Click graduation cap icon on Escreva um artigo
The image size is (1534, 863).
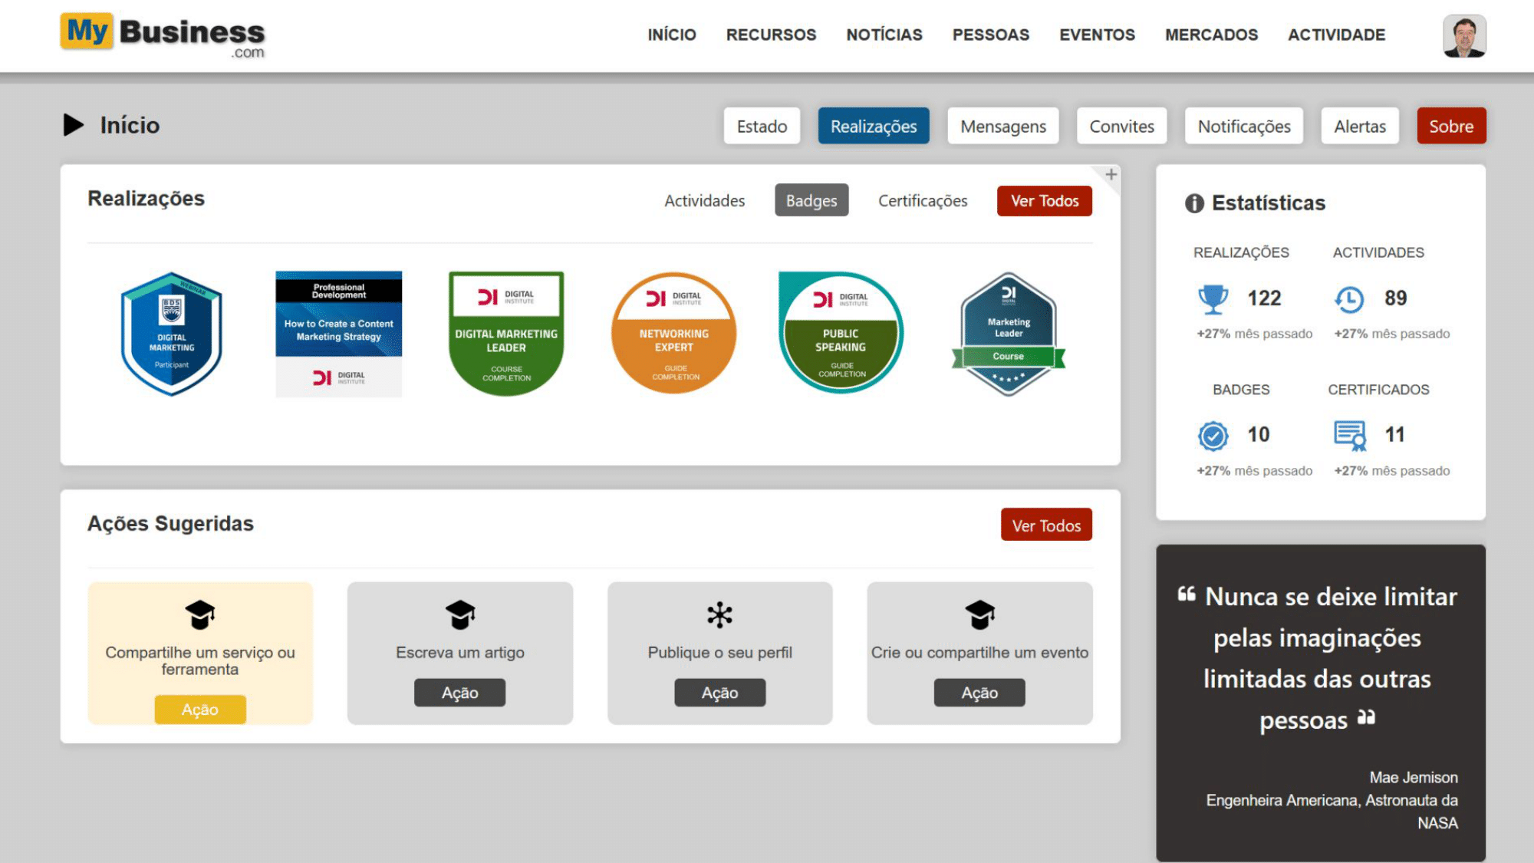tap(459, 614)
